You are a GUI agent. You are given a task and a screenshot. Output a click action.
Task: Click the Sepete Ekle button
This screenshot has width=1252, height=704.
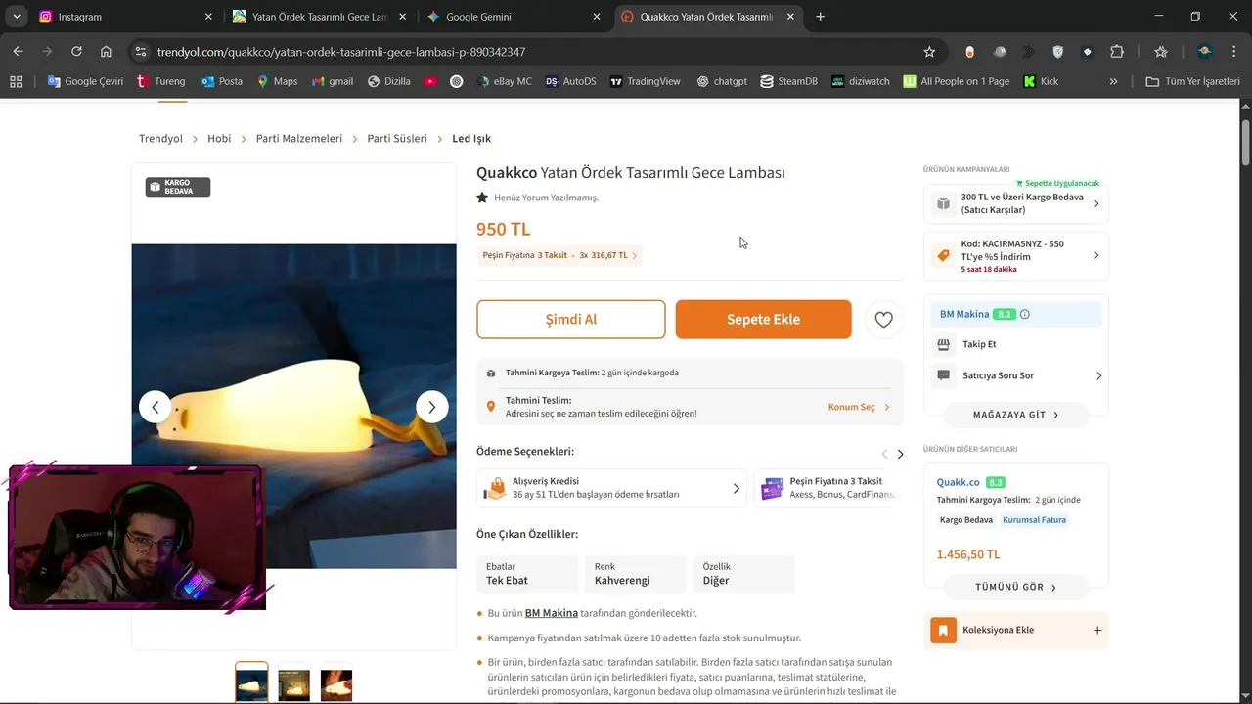click(763, 320)
